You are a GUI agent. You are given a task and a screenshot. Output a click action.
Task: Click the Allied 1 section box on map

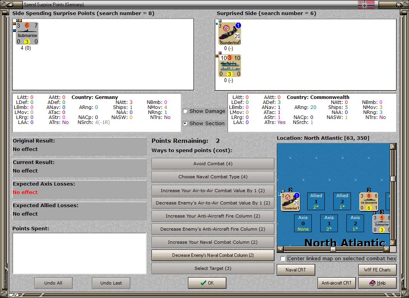316,201
